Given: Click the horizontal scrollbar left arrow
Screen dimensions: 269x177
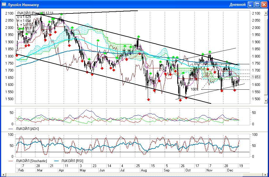Looking at the screenshot, I should click(x=4, y=175).
